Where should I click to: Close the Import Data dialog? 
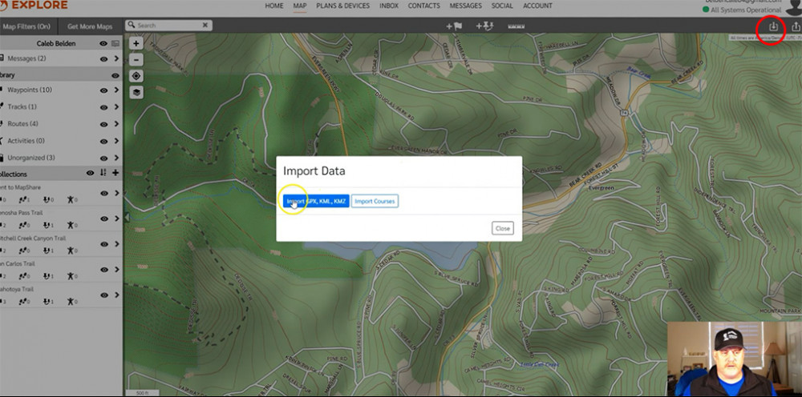coord(503,228)
